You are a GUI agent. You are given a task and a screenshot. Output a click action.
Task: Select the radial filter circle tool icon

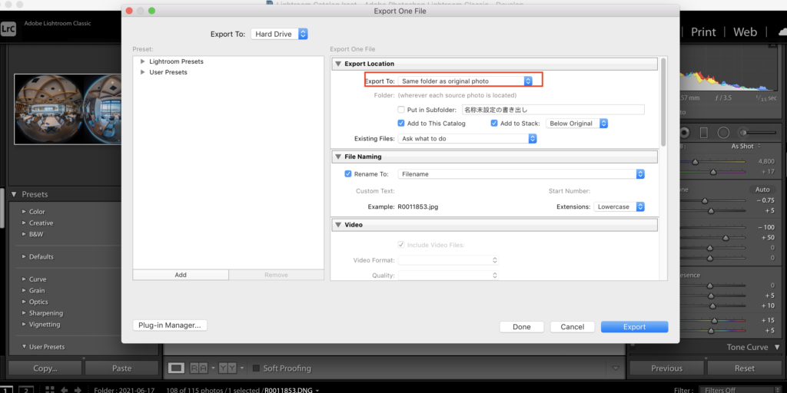(x=723, y=132)
